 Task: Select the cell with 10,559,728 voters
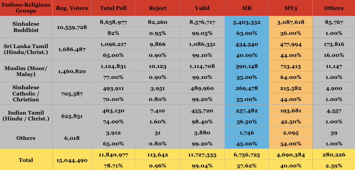(x=72, y=27)
